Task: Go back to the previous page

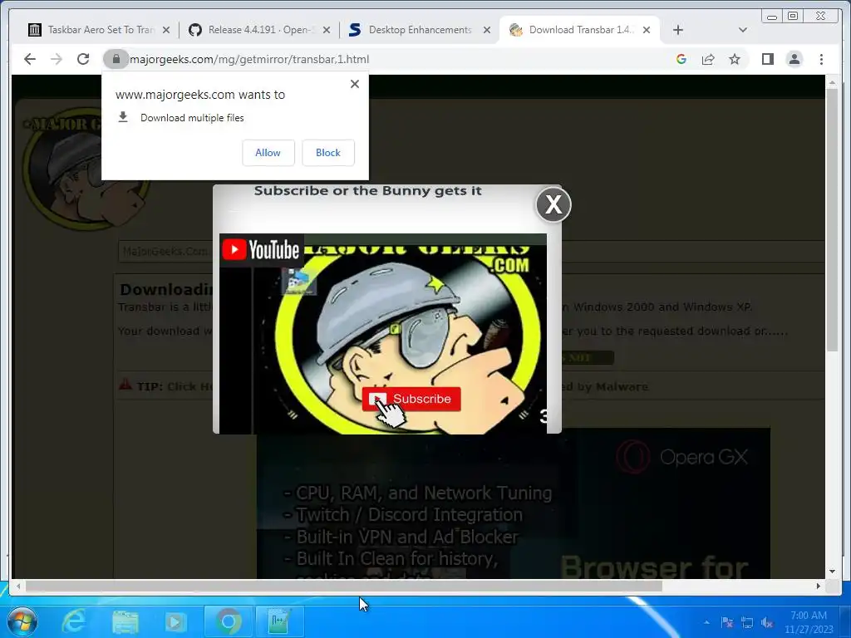Action: (x=30, y=59)
